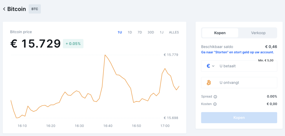Click the blue Kopen submit button
Viewport: 285px width, 136px height.
[x=239, y=117]
